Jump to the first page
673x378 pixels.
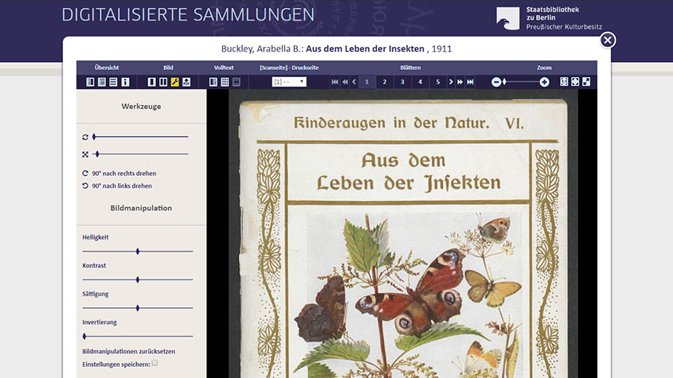(335, 82)
